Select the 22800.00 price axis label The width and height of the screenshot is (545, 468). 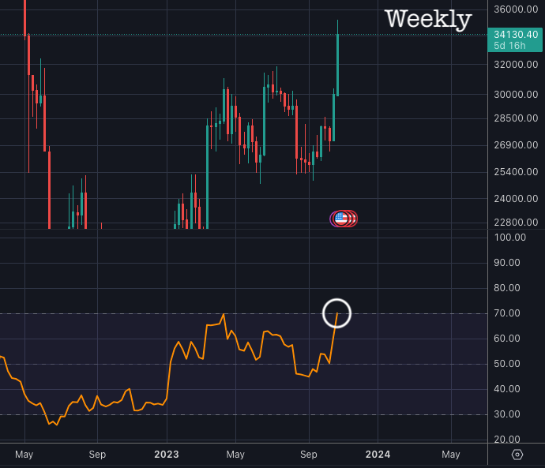(x=516, y=223)
